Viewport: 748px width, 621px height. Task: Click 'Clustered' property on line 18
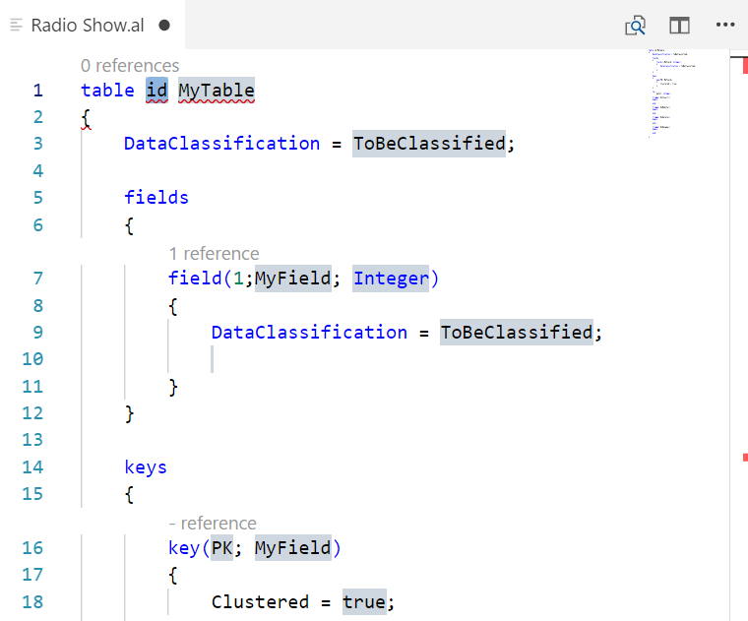(x=260, y=602)
